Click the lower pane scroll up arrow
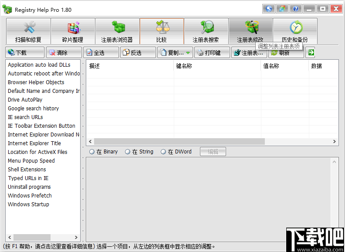This screenshot has width=345, height=252. [334, 162]
